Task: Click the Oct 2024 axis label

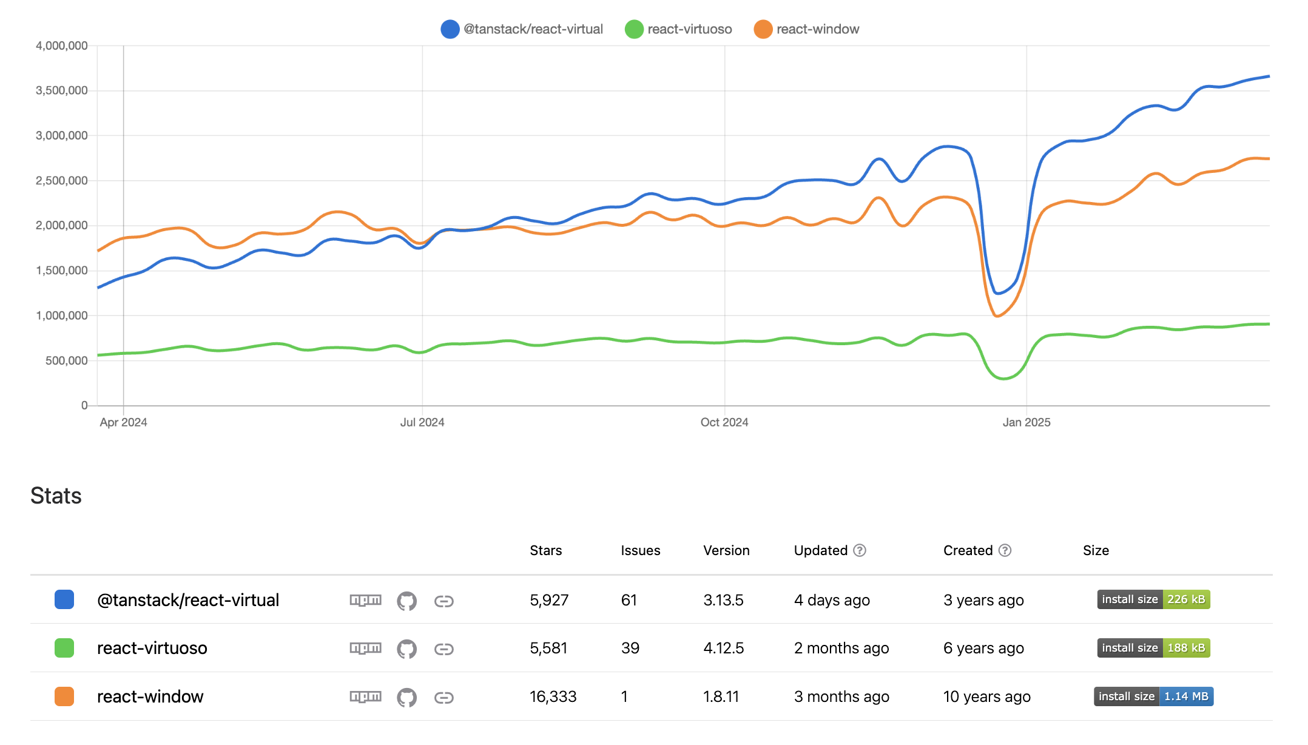Action: pyautogui.click(x=724, y=422)
